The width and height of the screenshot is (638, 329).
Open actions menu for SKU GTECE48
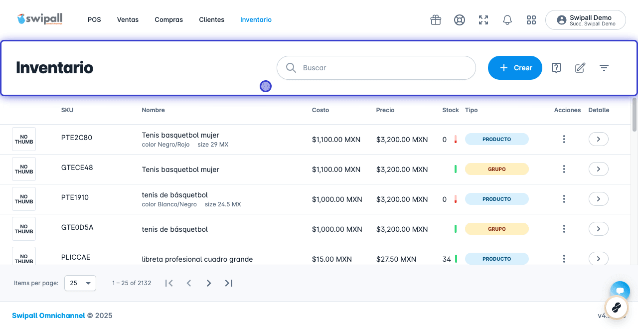tap(564, 169)
